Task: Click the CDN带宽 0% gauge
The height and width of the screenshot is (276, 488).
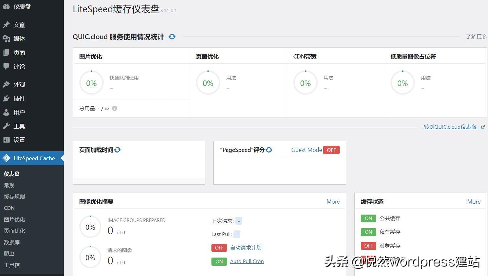Action: click(x=305, y=83)
